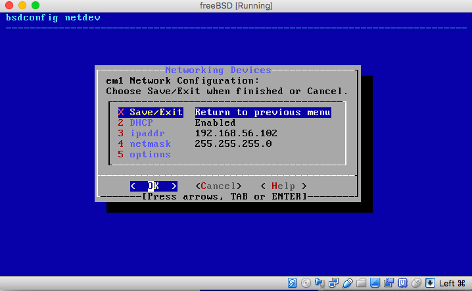Click the 192.168.56.102 address value
The height and width of the screenshot is (291, 472).
pyautogui.click(x=236, y=133)
